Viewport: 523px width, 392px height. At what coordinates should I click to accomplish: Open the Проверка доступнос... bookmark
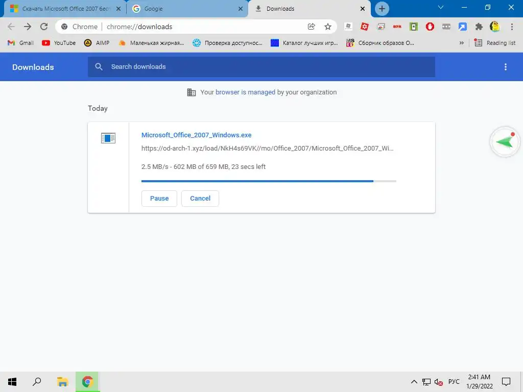pyautogui.click(x=227, y=43)
